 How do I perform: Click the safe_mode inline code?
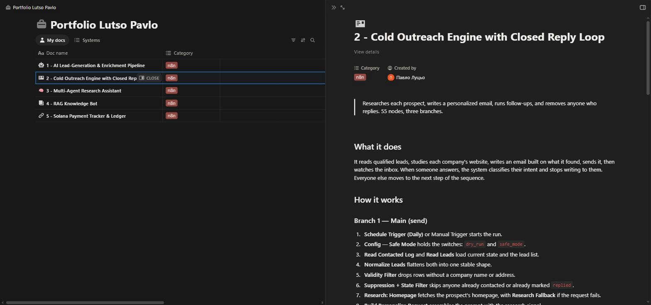[x=511, y=244]
